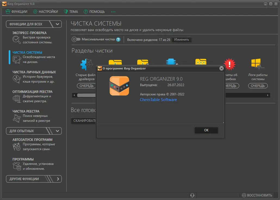The height and width of the screenshot is (200, 280).
Task: Select ОПТИМИЗАЦИЯ РЕЕСТРА in sidebar
Action: (x=33, y=92)
